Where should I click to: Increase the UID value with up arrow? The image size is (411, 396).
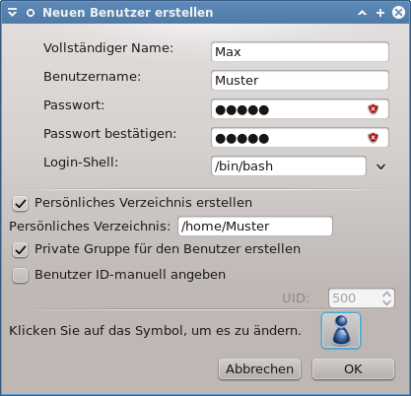[x=386, y=295]
